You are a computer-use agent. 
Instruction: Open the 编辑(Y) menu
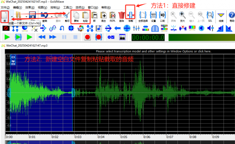17,7
